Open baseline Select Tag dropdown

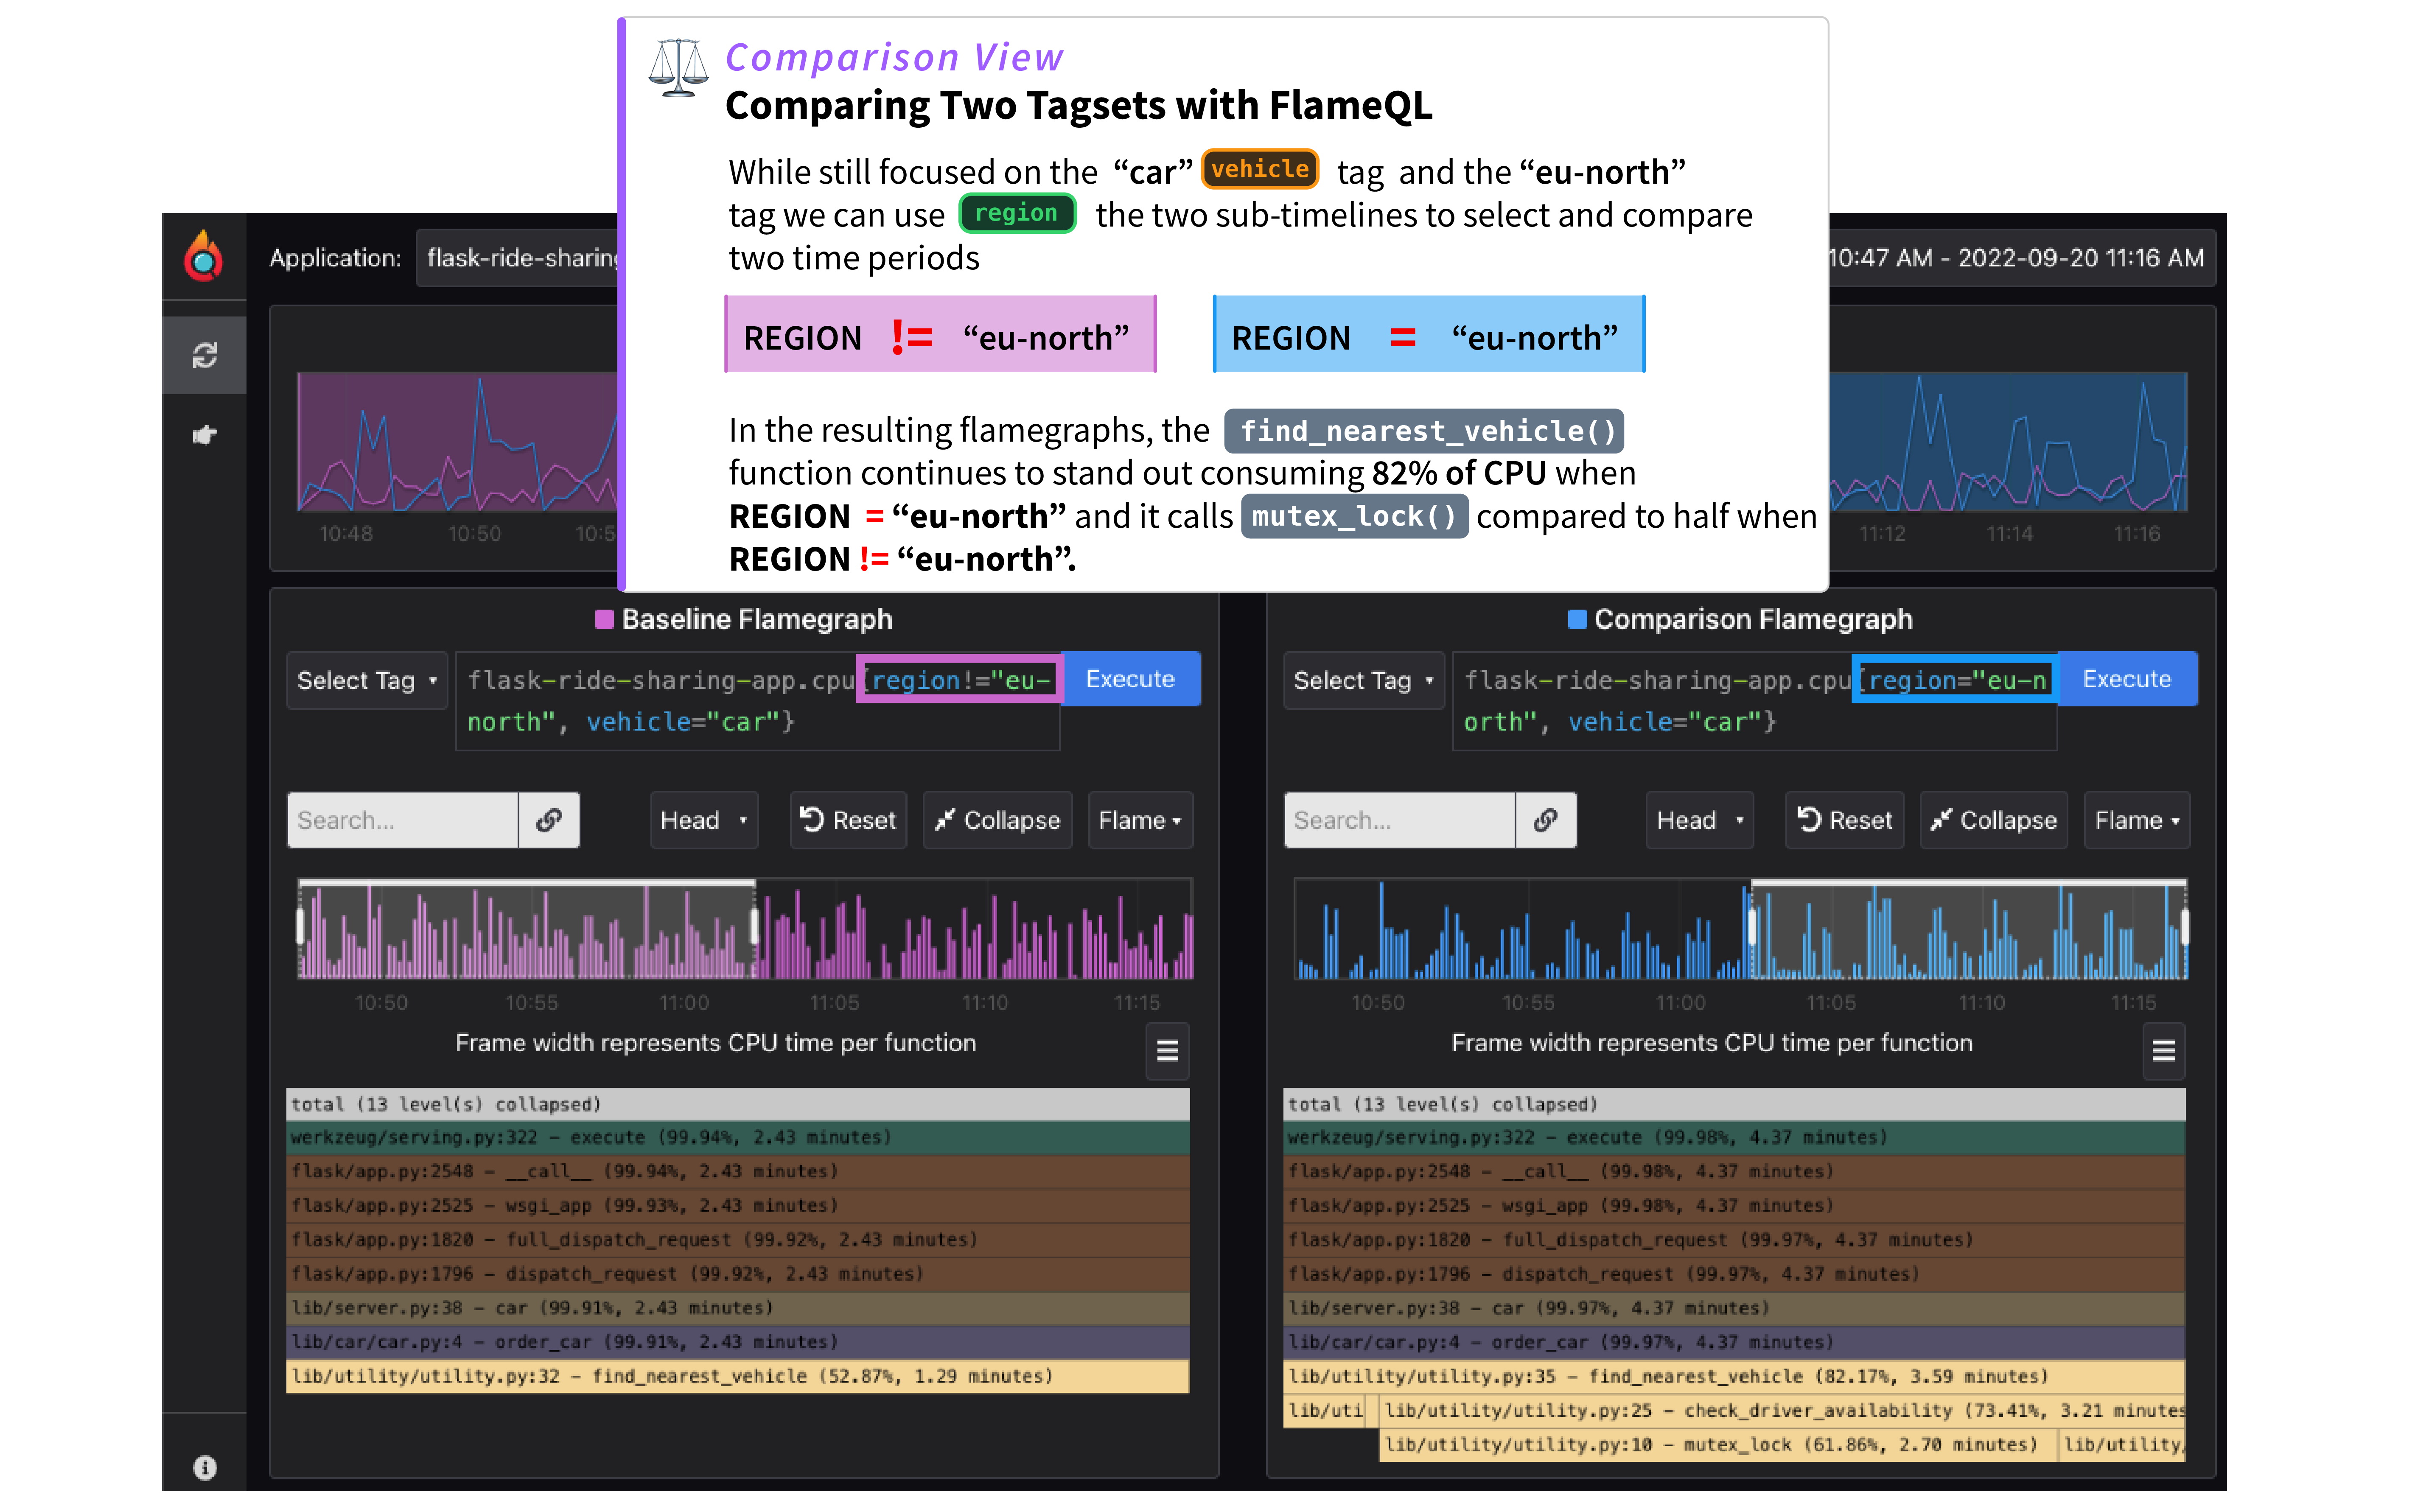pyautogui.click(x=366, y=681)
